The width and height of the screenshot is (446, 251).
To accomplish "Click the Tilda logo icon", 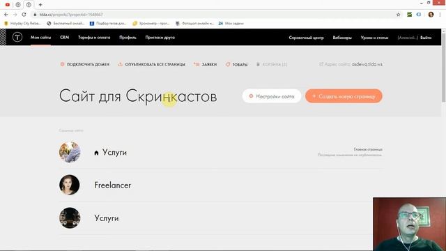I will [x=17, y=37].
